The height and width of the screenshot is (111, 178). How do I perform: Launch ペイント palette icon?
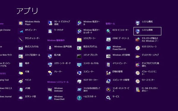pos(21,81)
